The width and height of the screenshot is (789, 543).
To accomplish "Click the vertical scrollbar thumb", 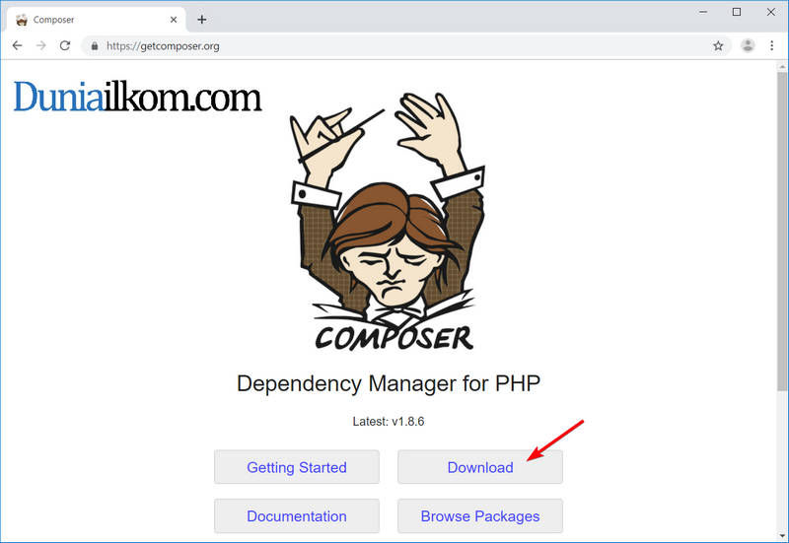I will tap(782, 231).
